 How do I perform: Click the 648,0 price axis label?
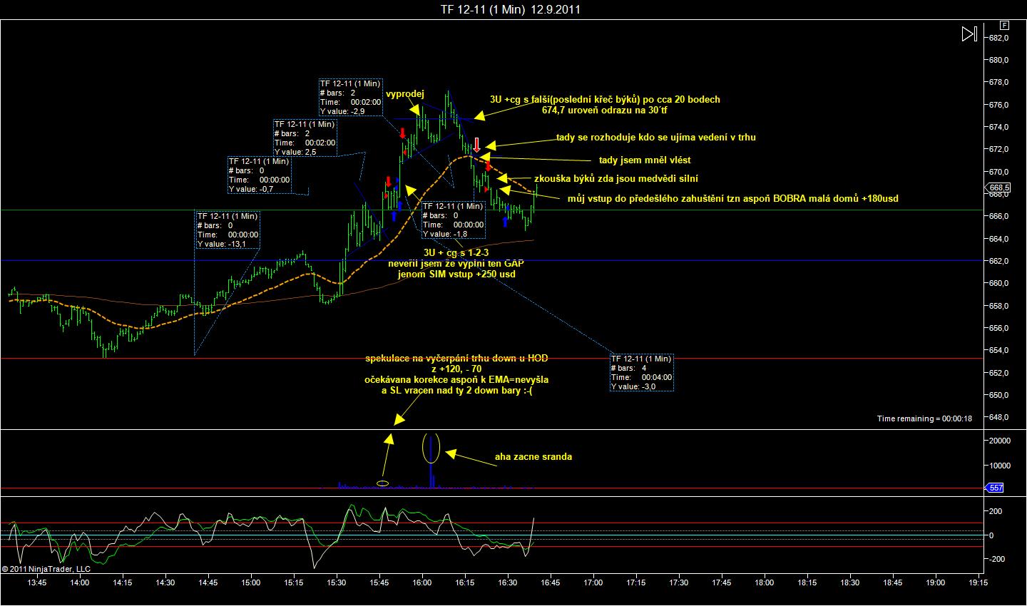coord(998,417)
